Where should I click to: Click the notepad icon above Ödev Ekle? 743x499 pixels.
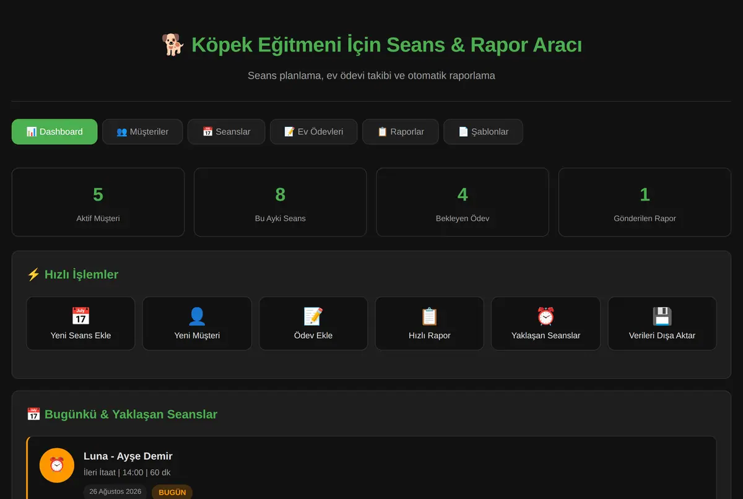[x=313, y=316]
